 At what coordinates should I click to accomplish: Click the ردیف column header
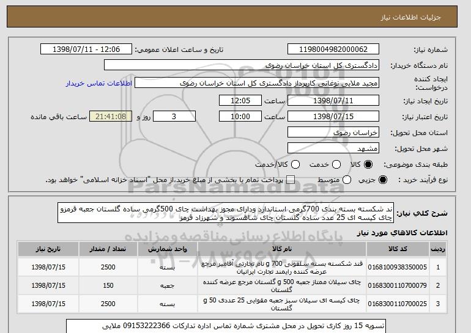(x=437, y=249)
